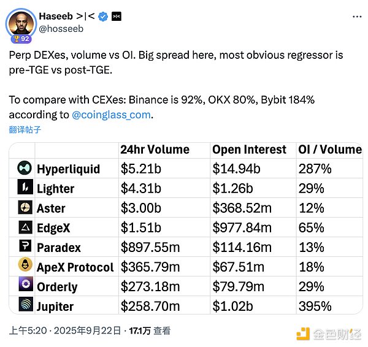The width and height of the screenshot is (368, 347).
Task: Click the Lighter logo icon
Action: [x=24, y=188]
